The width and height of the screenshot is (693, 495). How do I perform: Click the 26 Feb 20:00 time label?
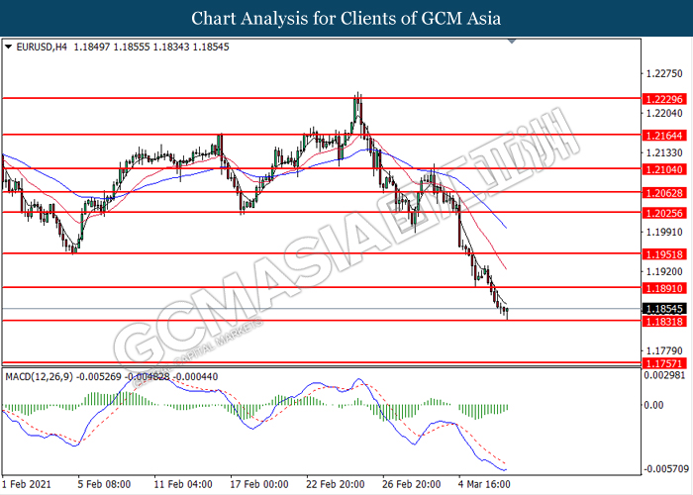coord(412,484)
